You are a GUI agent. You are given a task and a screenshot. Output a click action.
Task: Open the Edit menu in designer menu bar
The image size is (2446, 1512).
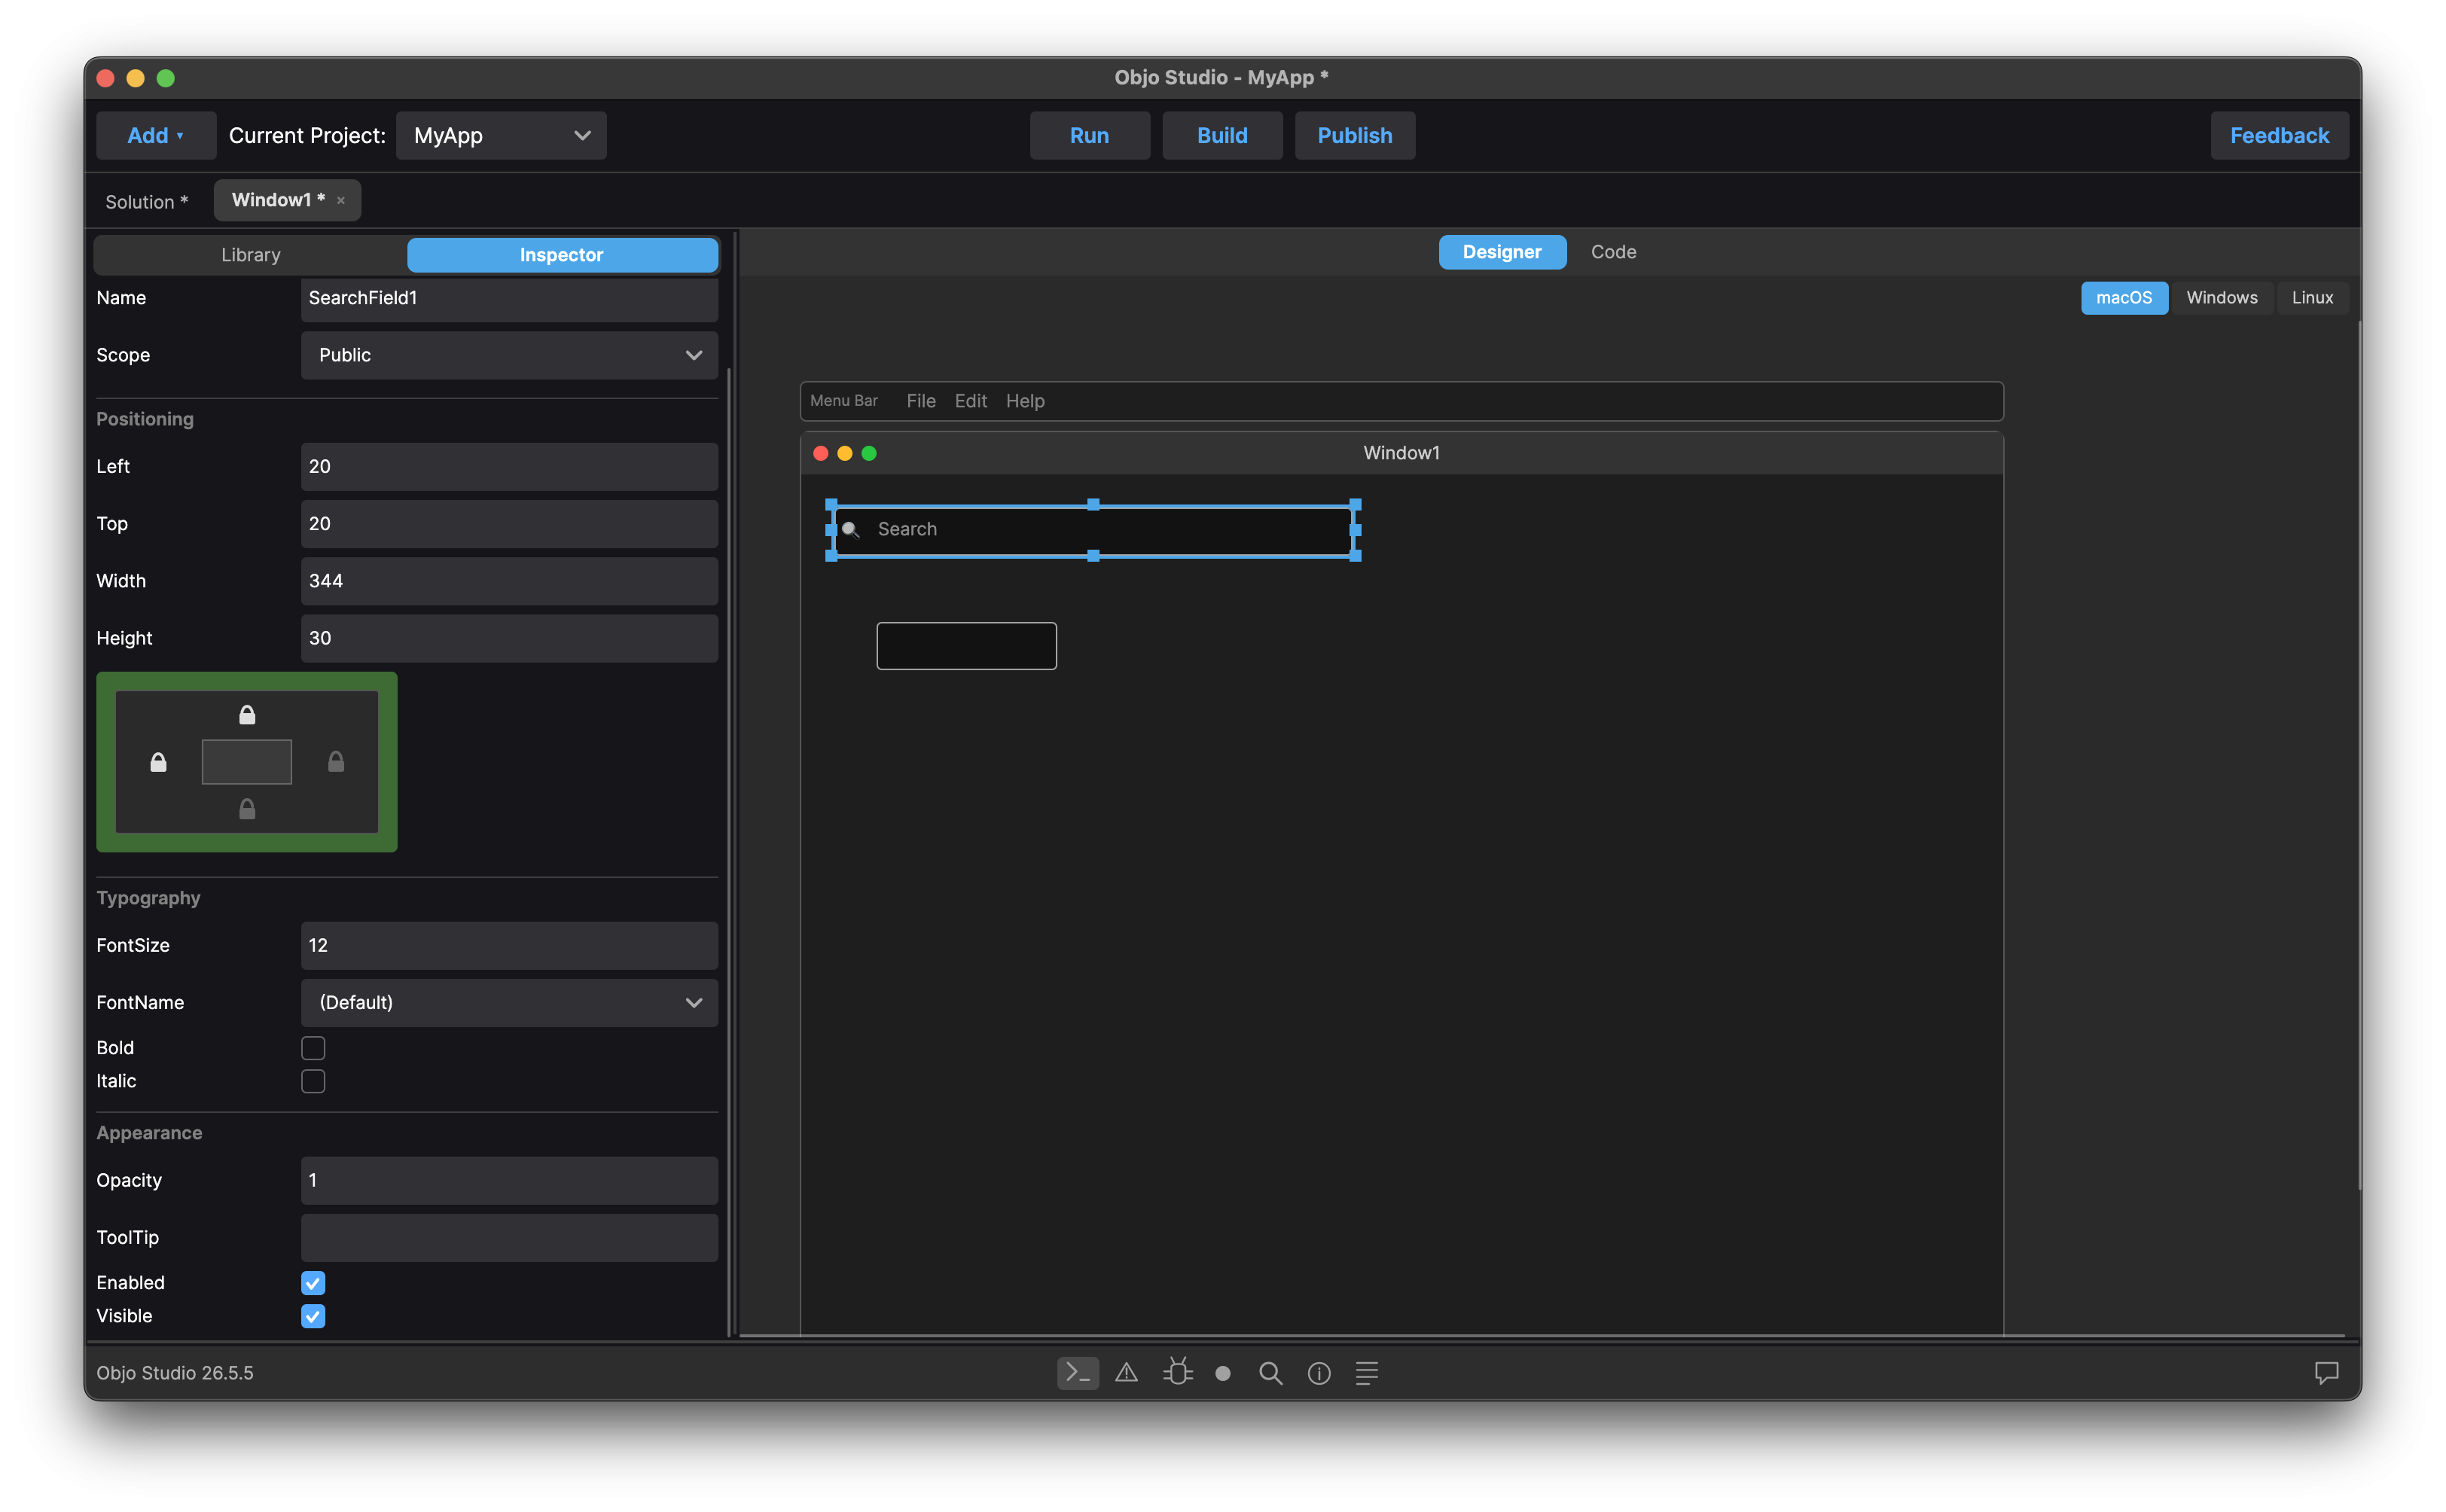pos(970,401)
